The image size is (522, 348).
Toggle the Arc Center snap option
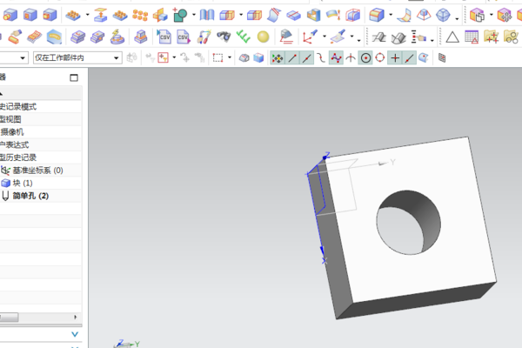click(365, 58)
